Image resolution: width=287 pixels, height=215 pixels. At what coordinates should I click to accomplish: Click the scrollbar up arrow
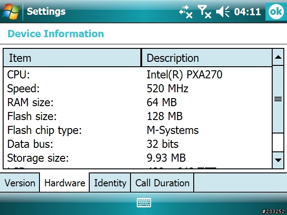click(x=278, y=57)
